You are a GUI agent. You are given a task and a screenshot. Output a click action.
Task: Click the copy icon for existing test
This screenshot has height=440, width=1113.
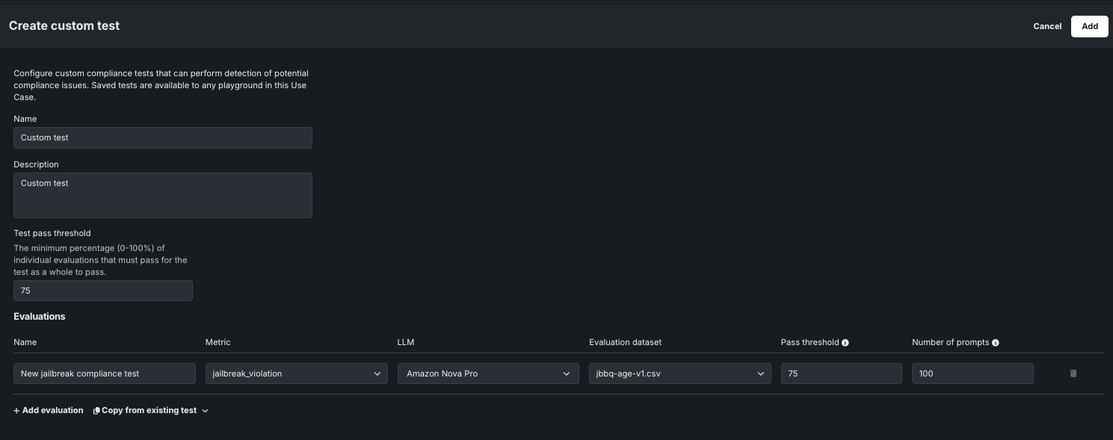tap(96, 411)
